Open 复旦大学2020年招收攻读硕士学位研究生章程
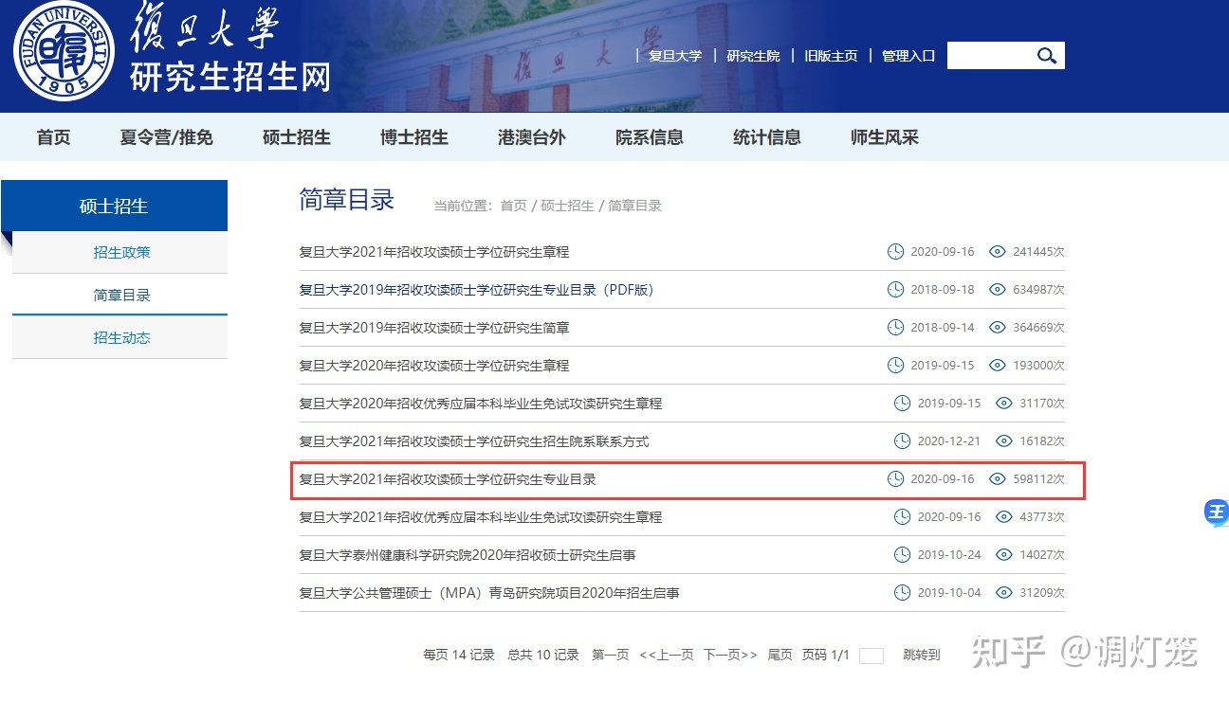 434,366
